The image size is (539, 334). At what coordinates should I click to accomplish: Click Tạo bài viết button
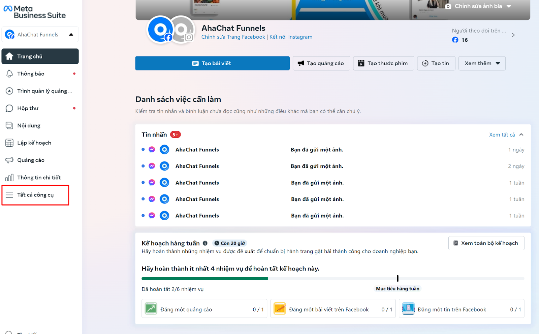tap(213, 63)
